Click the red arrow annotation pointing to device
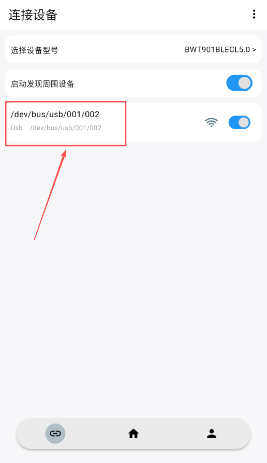 pyautogui.click(x=50, y=195)
